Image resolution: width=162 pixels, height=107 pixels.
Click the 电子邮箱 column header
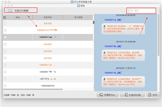tap(78, 17)
